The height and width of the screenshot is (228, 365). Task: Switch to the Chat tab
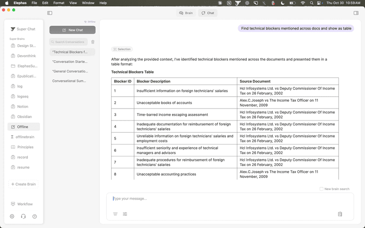point(208,13)
